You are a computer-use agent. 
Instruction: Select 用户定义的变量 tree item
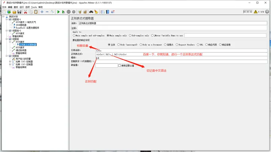coord(23,59)
